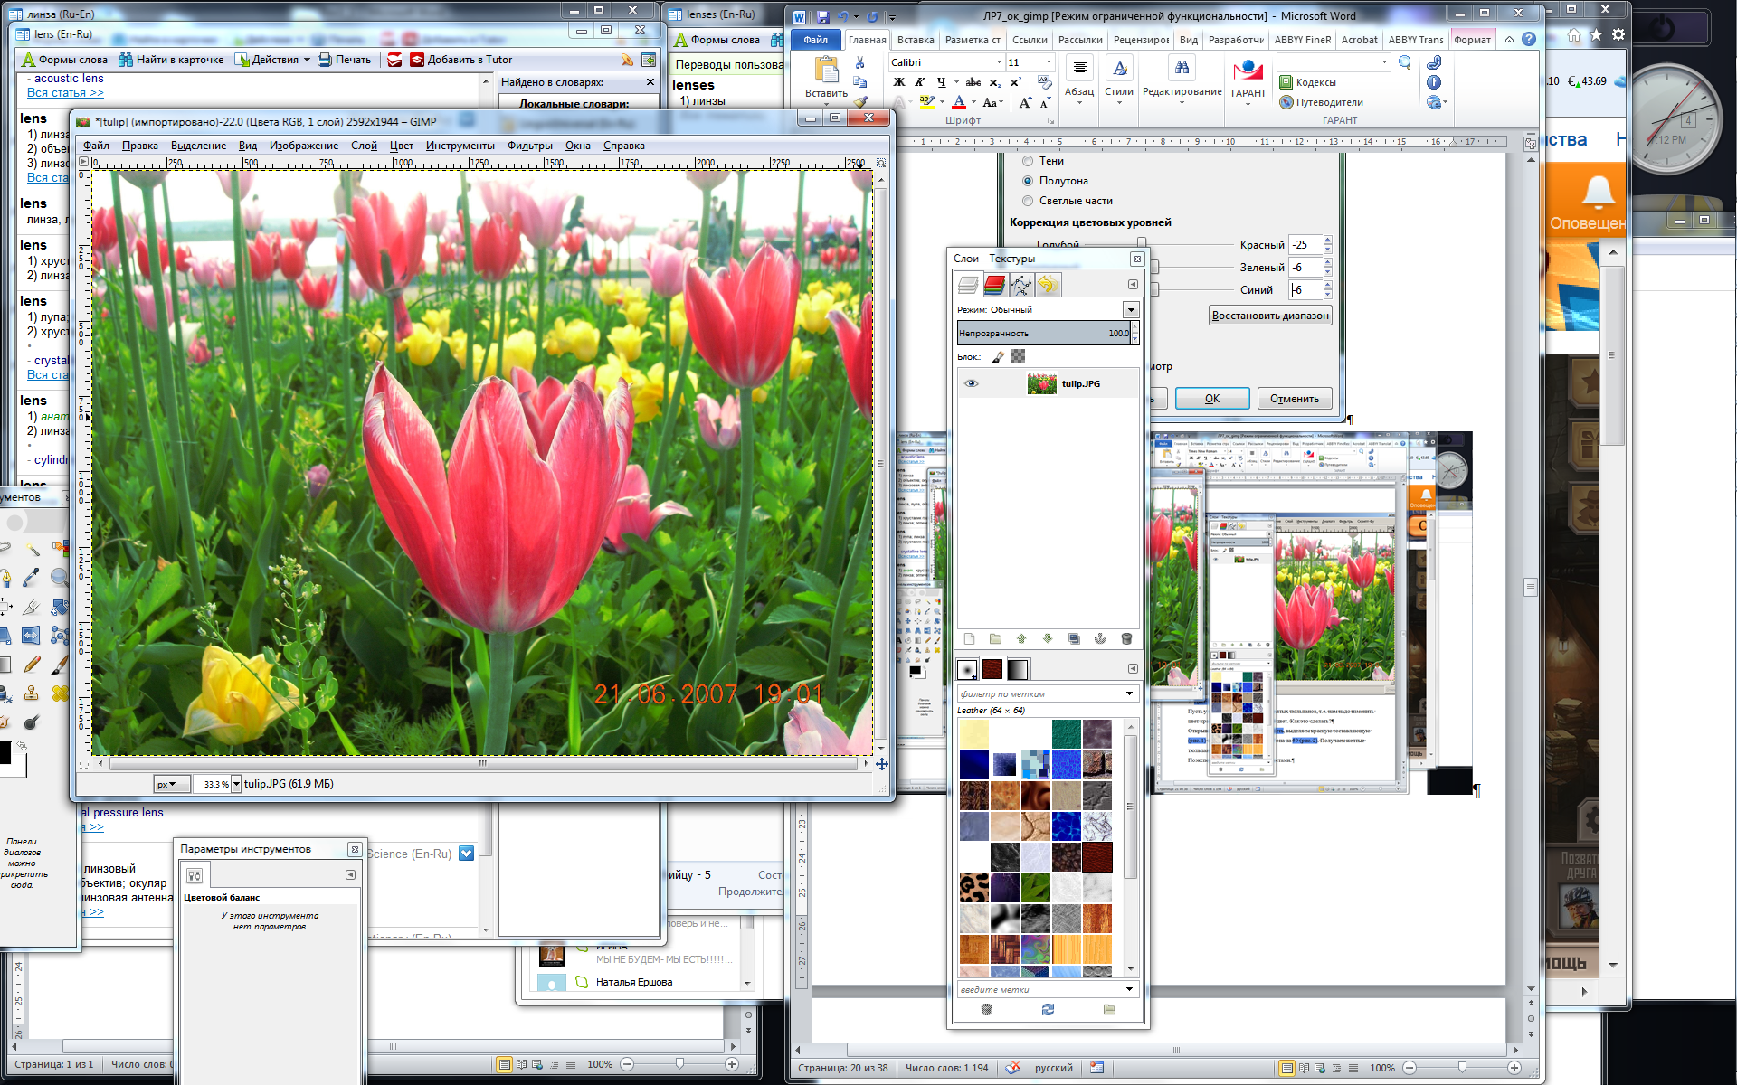
Task: Toggle lock pixels brush icon in Layers
Action: (x=998, y=357)
